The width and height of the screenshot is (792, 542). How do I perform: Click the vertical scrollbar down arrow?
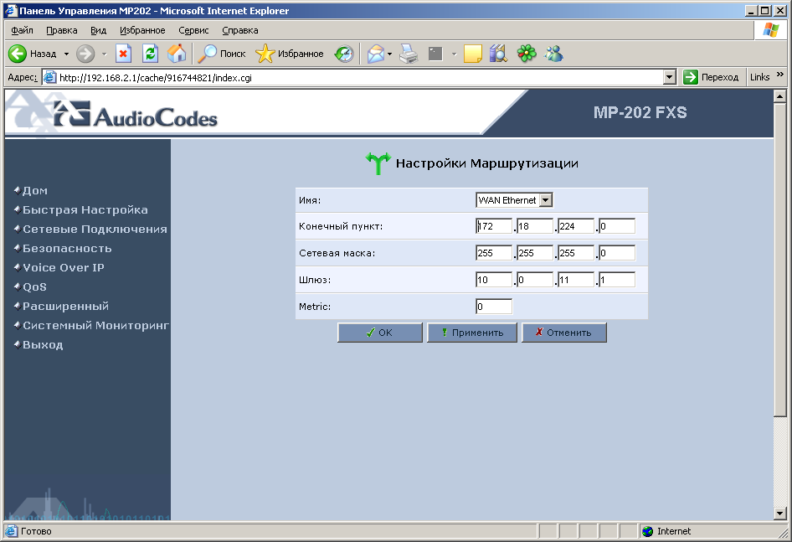coord(780,514)
